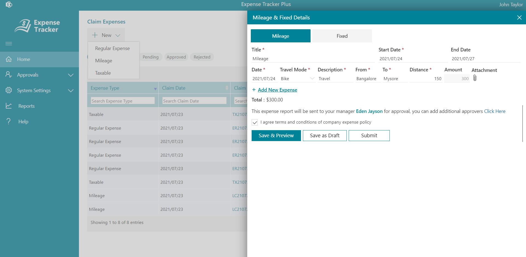The height and width of the screenshot is (257, 526).
Task: Click the Expense Tracker logo in sidebar
Action: [x=37, y=26]
